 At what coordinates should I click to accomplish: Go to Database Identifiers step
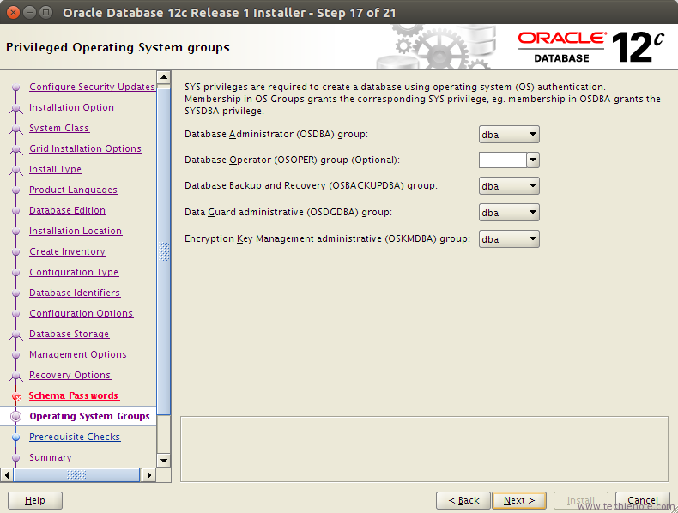75,293
